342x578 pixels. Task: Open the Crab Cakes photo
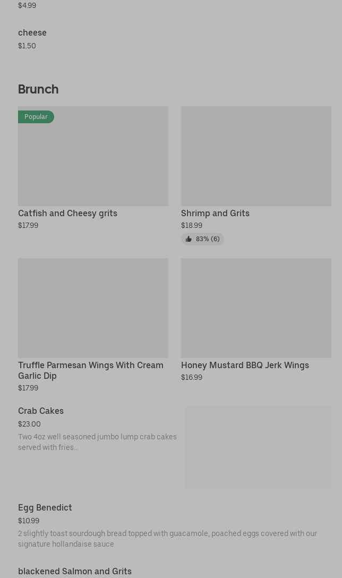(258, 447)
